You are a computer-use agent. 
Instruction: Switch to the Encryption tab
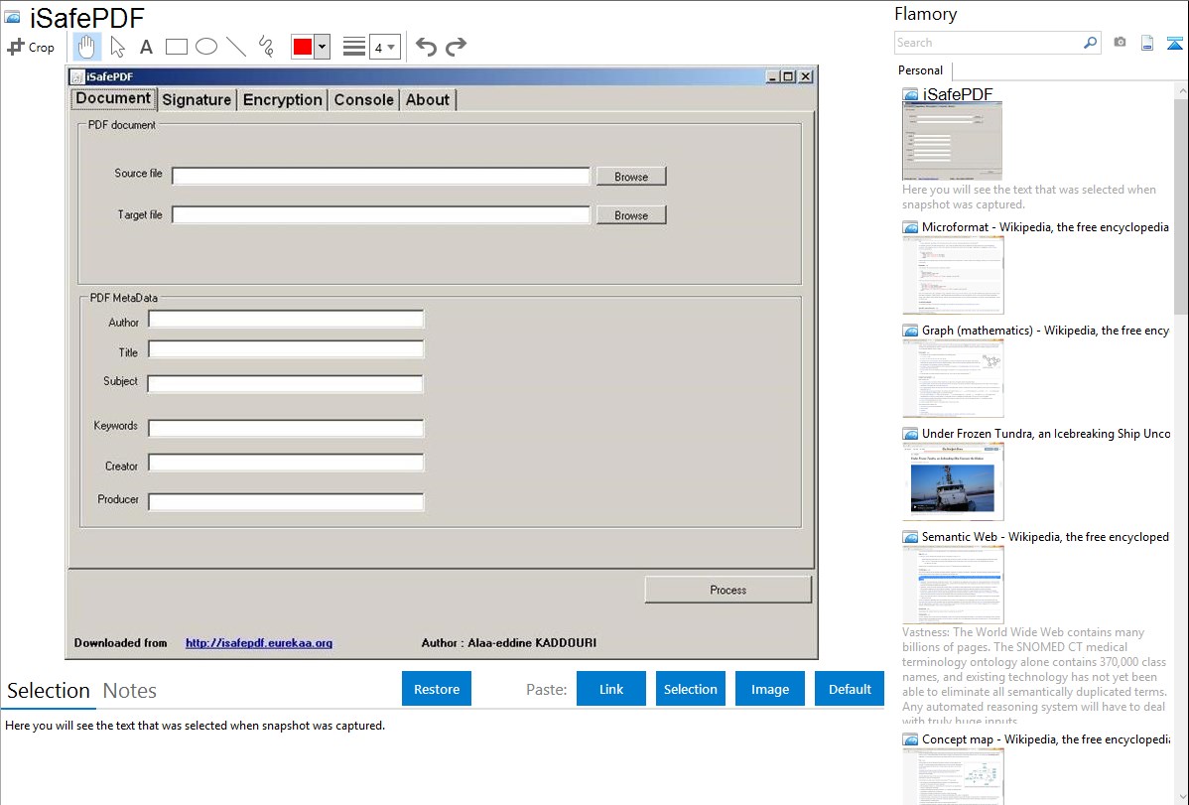[282, 99]
